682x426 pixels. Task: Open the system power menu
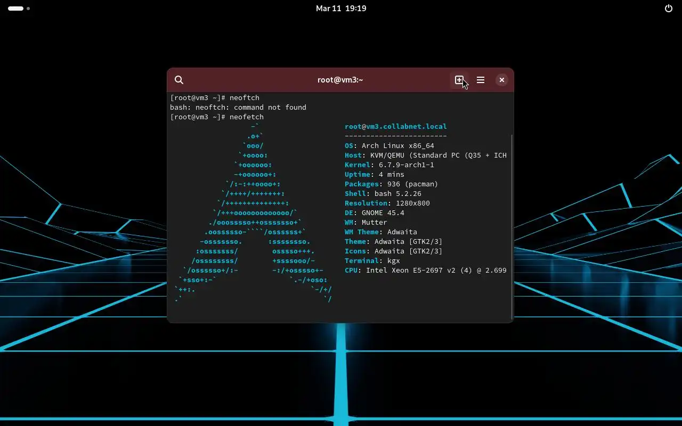click(669, 9)
